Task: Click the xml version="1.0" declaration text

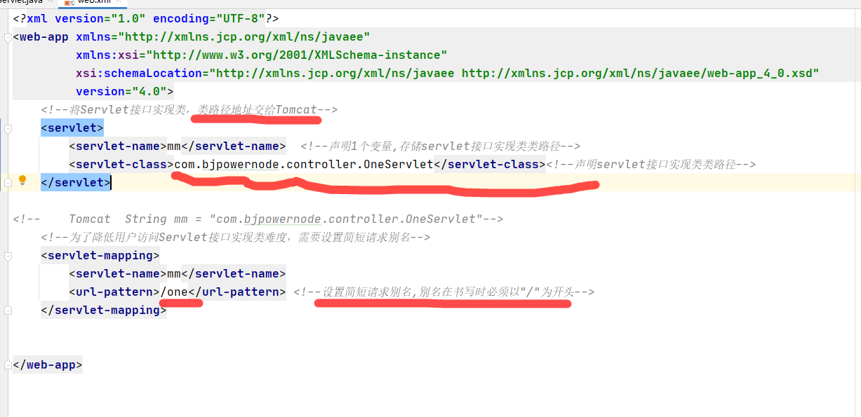Action: [86, 18]
